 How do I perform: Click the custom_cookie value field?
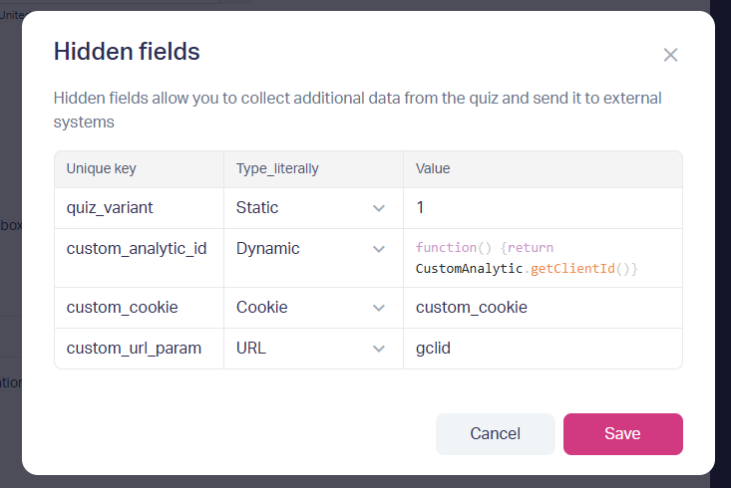click(542, 308)
